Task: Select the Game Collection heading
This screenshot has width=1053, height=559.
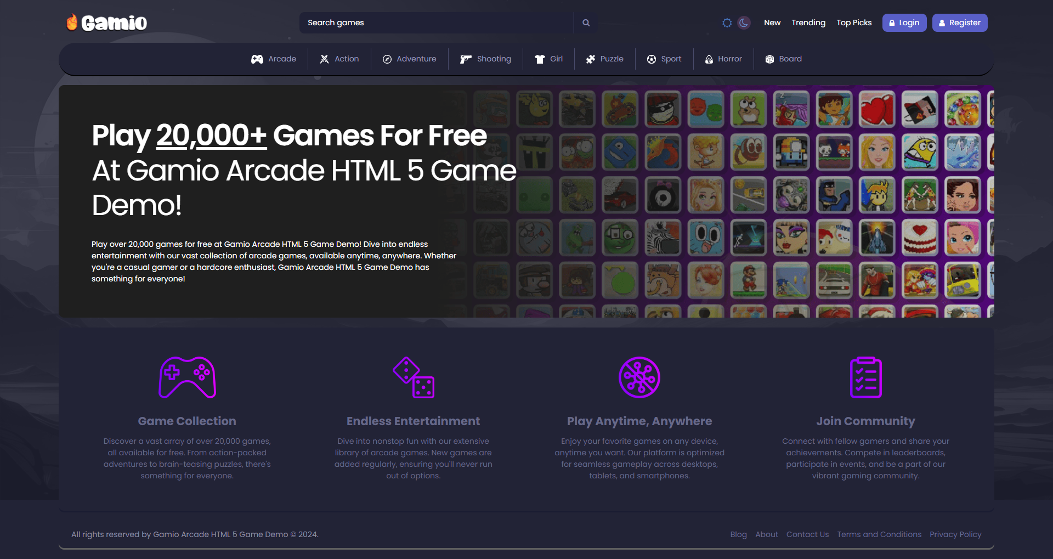Action: coord(187,421)
